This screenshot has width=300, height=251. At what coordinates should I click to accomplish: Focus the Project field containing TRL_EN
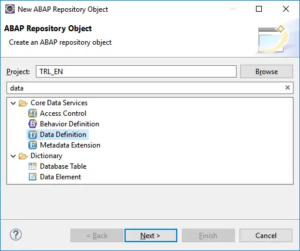click(136, 72)
